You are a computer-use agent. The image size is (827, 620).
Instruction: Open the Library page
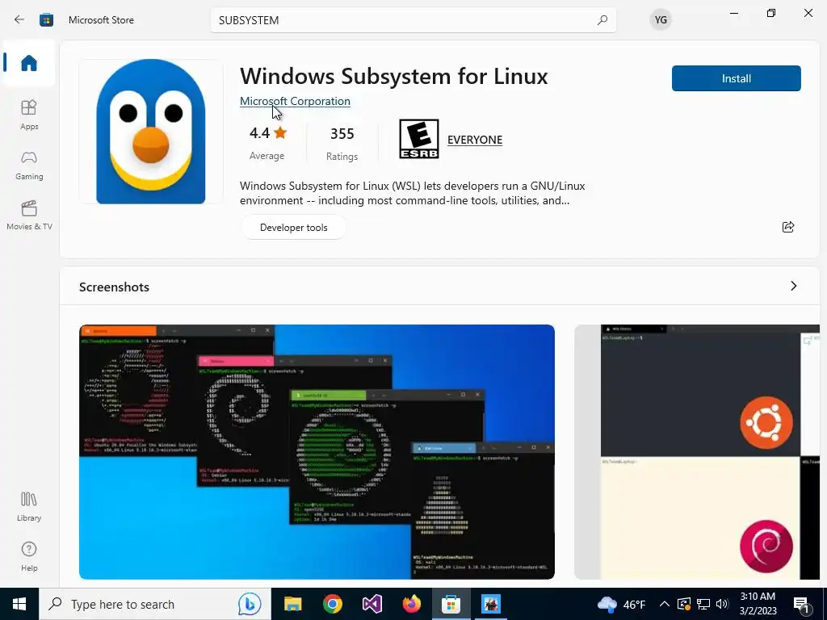(29, 507)
